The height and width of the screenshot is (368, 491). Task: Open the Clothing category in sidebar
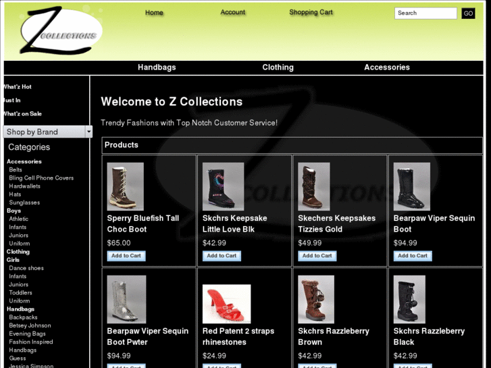(18, 252)
